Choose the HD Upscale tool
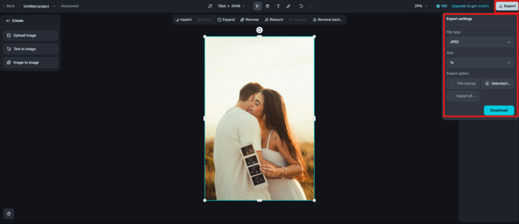This screenshot has height=224, width=519. click(298, 19)
